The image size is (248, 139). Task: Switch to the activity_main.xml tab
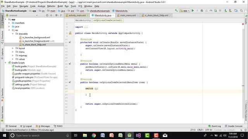tap(77, 15)
